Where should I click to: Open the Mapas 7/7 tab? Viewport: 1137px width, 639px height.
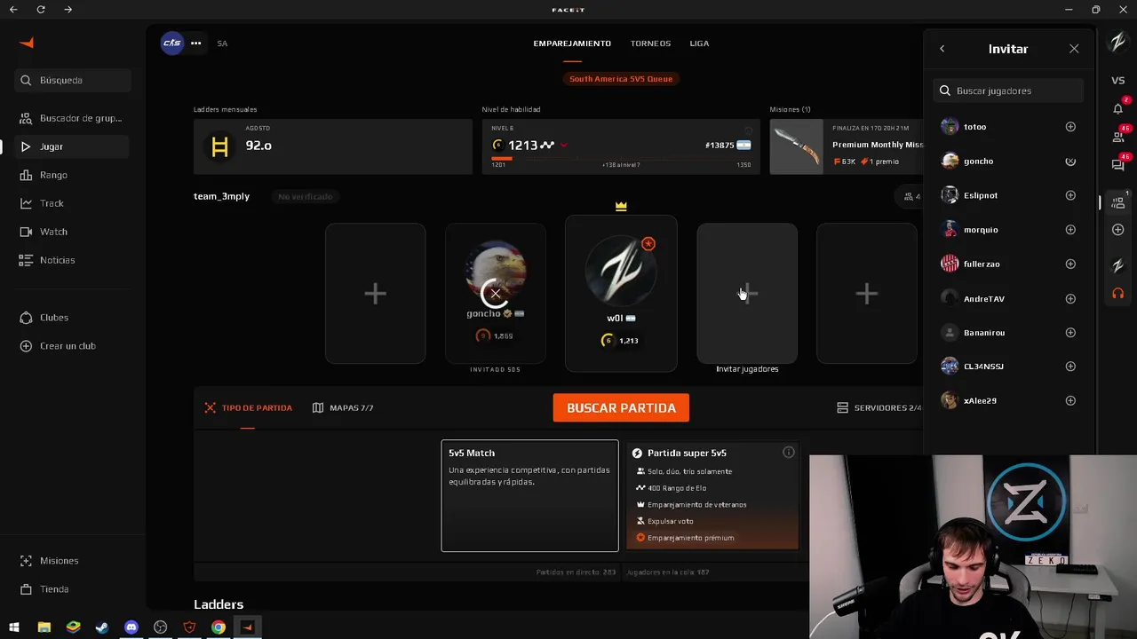343,408
